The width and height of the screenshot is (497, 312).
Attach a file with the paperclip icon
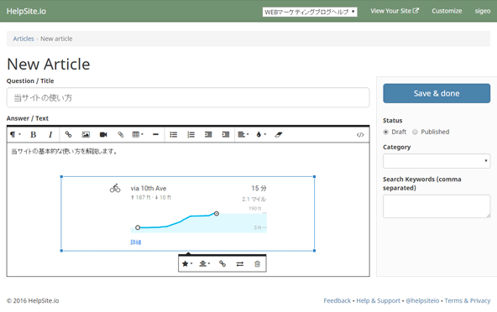coord(120,135)
